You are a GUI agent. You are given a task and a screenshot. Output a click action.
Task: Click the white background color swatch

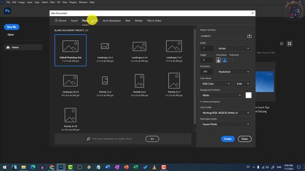click(x=248, y=95)
